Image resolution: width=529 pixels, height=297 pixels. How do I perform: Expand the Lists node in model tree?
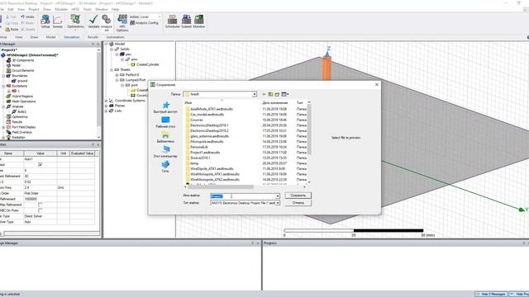pos(107,111)
